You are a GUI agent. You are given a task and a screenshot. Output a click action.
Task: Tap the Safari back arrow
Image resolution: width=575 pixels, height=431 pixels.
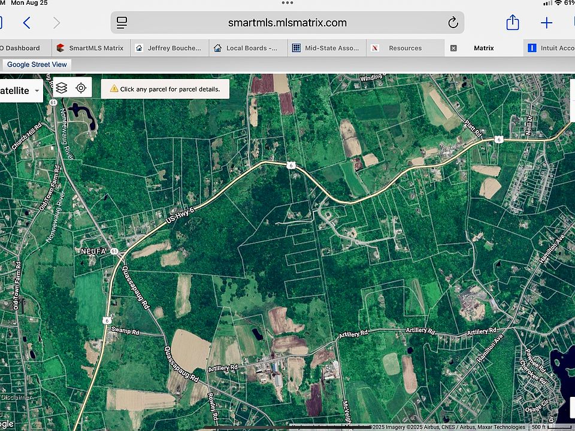pyautogui.click(x=27, y=23)
